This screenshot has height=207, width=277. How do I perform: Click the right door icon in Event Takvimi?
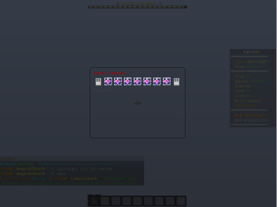(177, 82)
